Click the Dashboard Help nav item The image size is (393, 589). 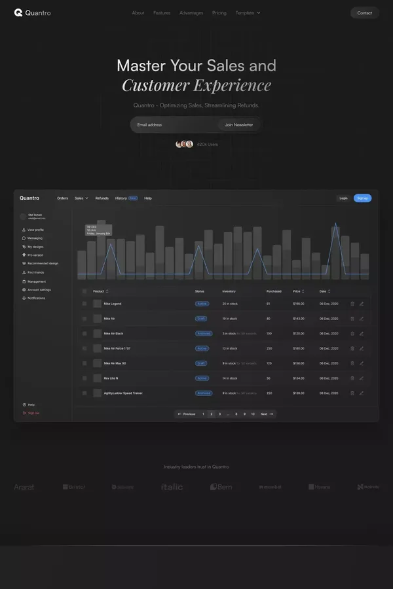148,198
